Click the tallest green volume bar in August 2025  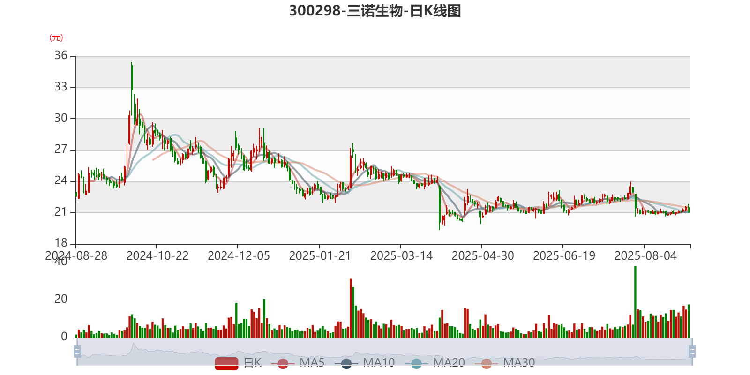point(635,302)
